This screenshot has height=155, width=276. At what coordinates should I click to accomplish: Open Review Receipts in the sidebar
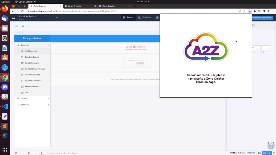(x=32, y=87)
